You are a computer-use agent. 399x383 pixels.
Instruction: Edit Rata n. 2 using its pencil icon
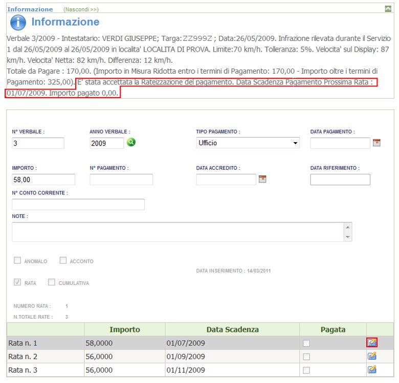372,356
